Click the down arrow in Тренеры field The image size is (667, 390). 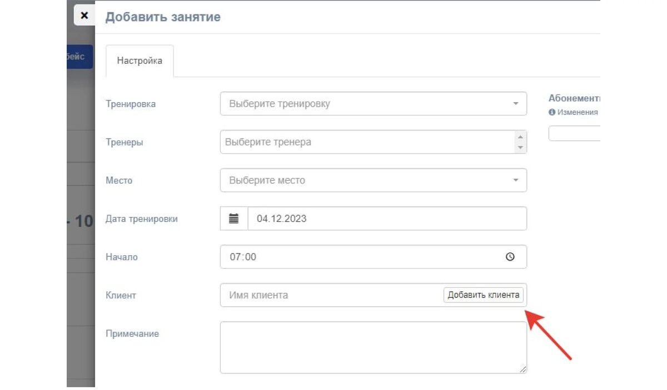click(520, 148)
